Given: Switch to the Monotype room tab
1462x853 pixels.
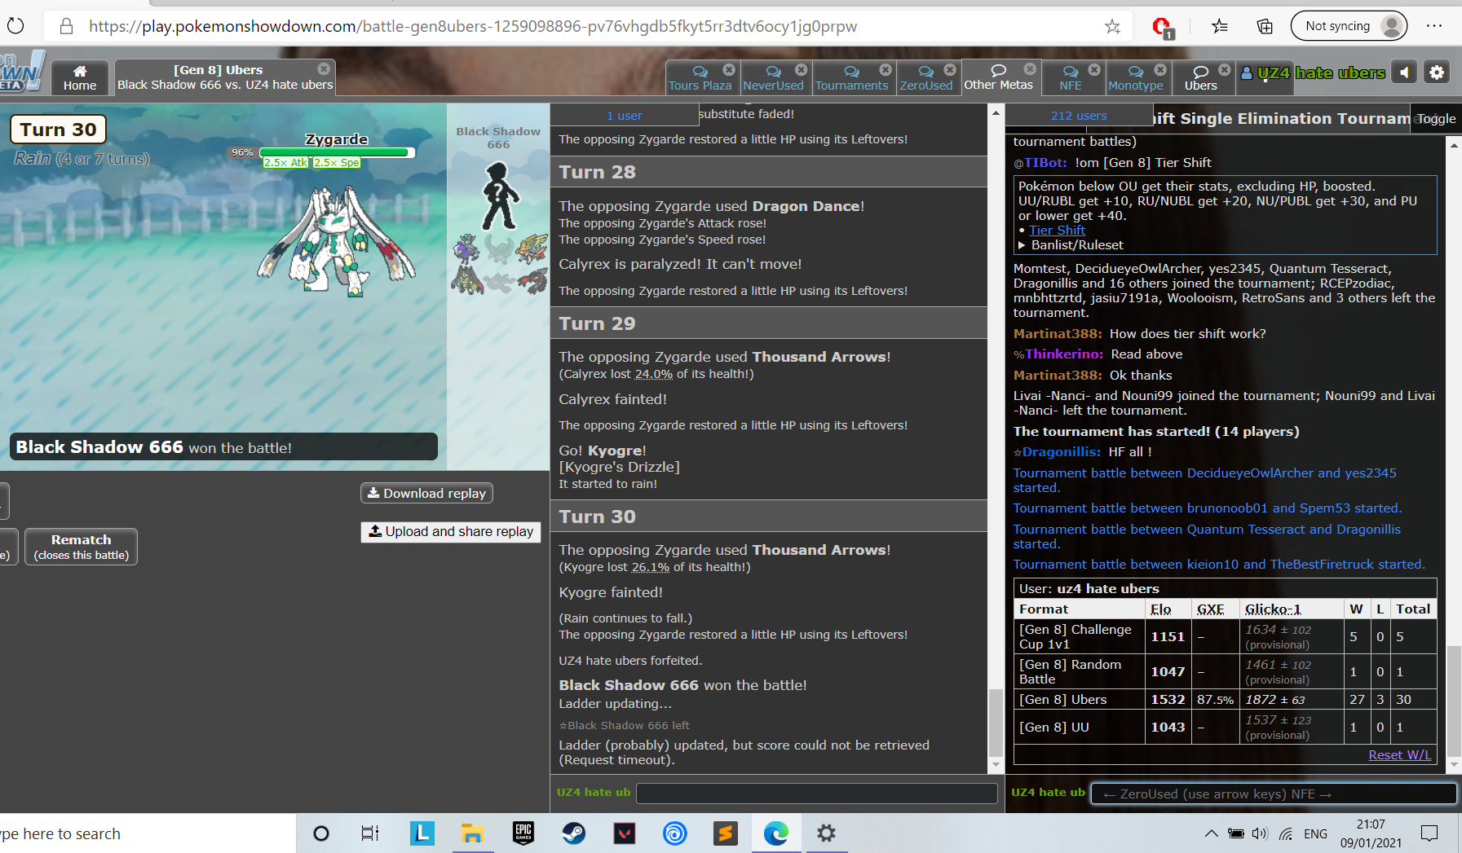Looking at the screenshot, I should click(1136, 77).
